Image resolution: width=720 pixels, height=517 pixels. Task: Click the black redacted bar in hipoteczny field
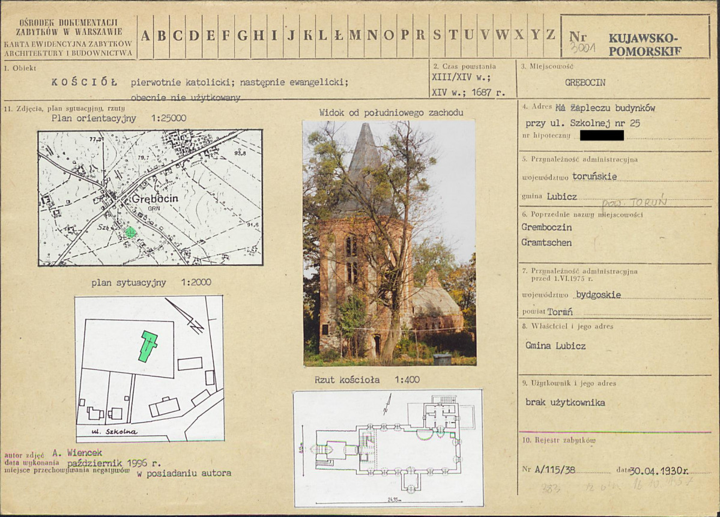(x=602, y=136)
